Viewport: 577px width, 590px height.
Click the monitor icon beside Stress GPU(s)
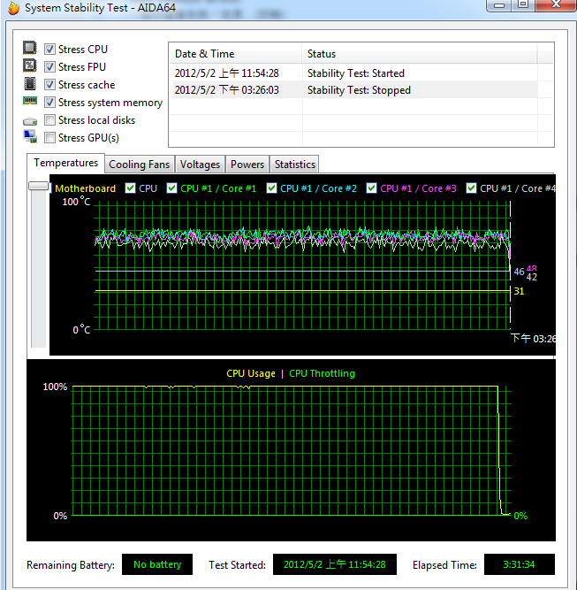click(30, 136)
